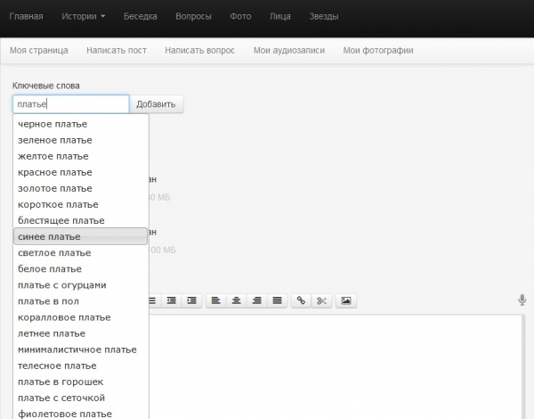
Task: Click the Добавить button
Action: tap(157, 104)
